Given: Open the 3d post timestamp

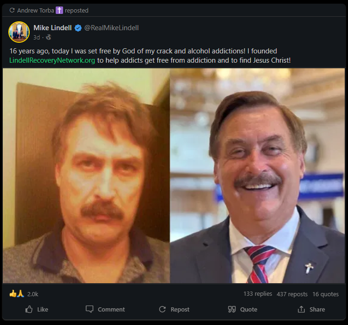Looking at the screenshot, I should tap(36, 37).
